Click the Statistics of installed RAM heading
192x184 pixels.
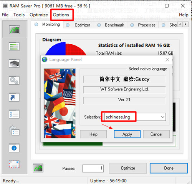(134, 45)
